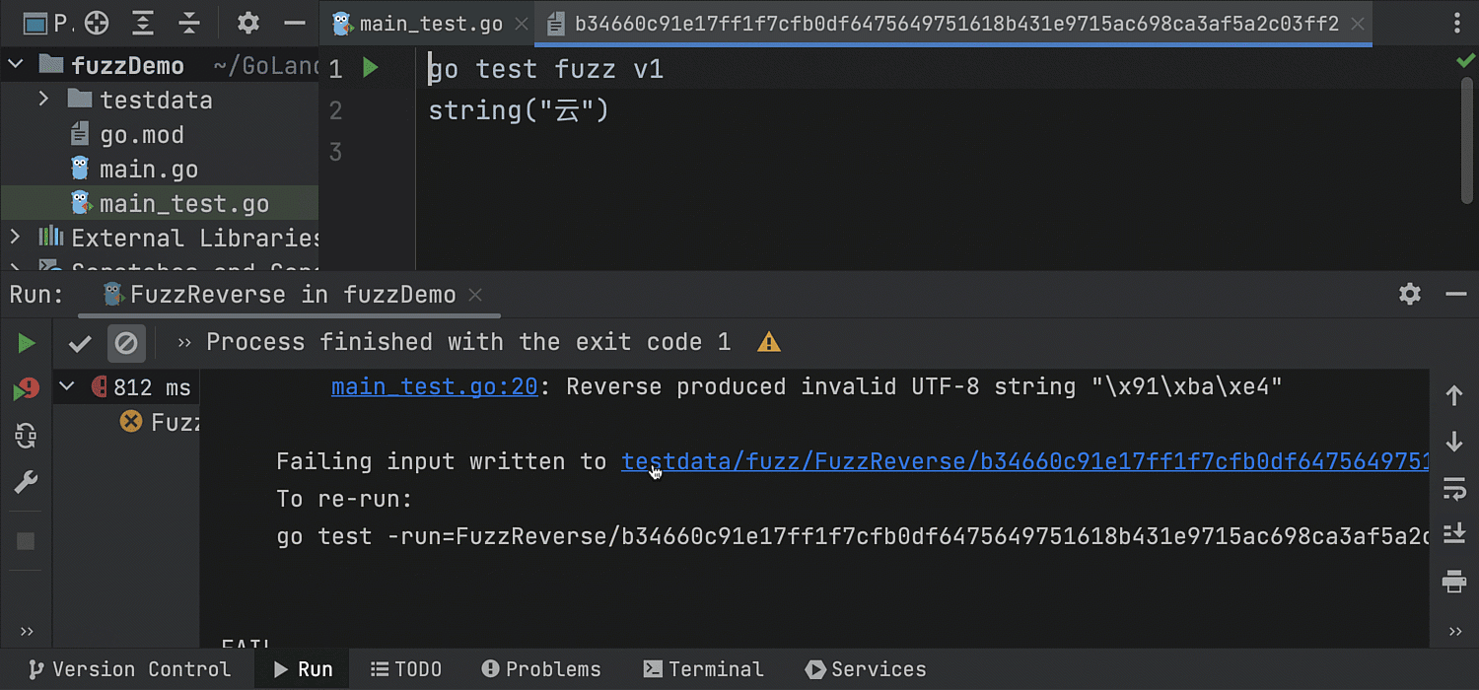1479x690 pixels.
Task: Expand External Libraries node
Action: (16, 237)
